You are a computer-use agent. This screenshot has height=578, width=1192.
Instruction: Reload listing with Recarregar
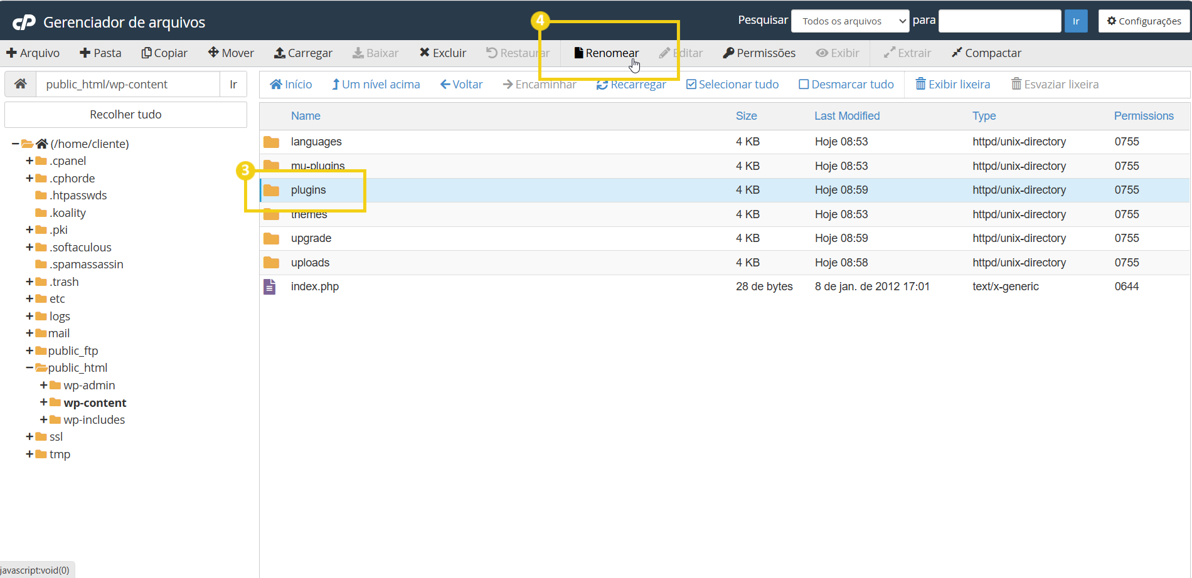(x=631, y=85)
